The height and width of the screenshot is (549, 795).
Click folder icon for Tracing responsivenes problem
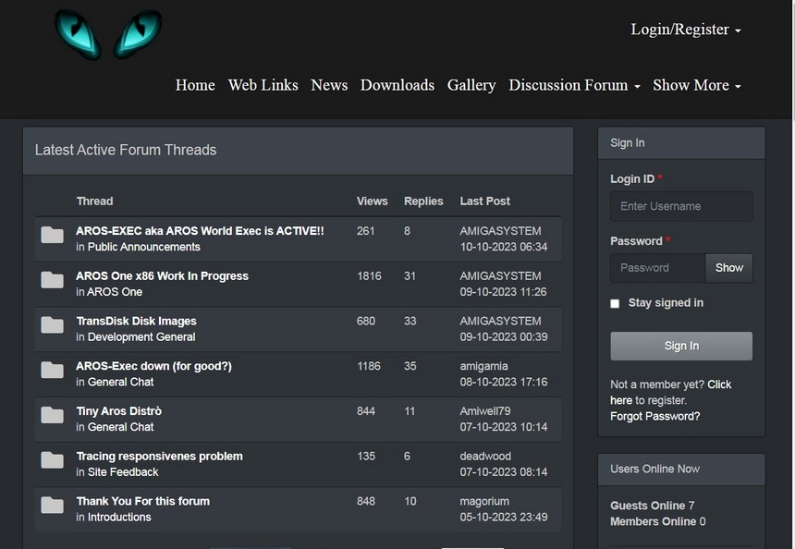click(x=53, y=460)
